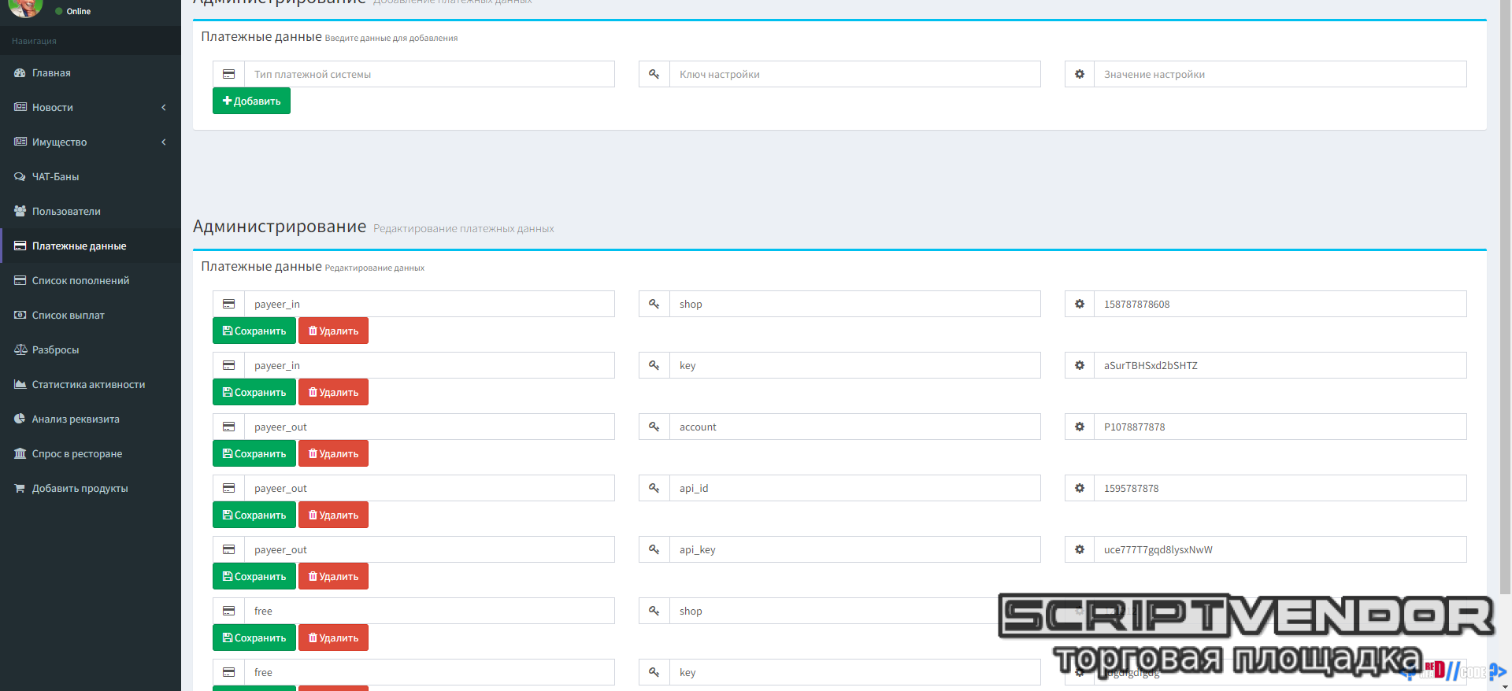Click the Ключ настройки input field
Image resolution: width=1512 pixels, height=691 pixels.
[x=854, y=75]
